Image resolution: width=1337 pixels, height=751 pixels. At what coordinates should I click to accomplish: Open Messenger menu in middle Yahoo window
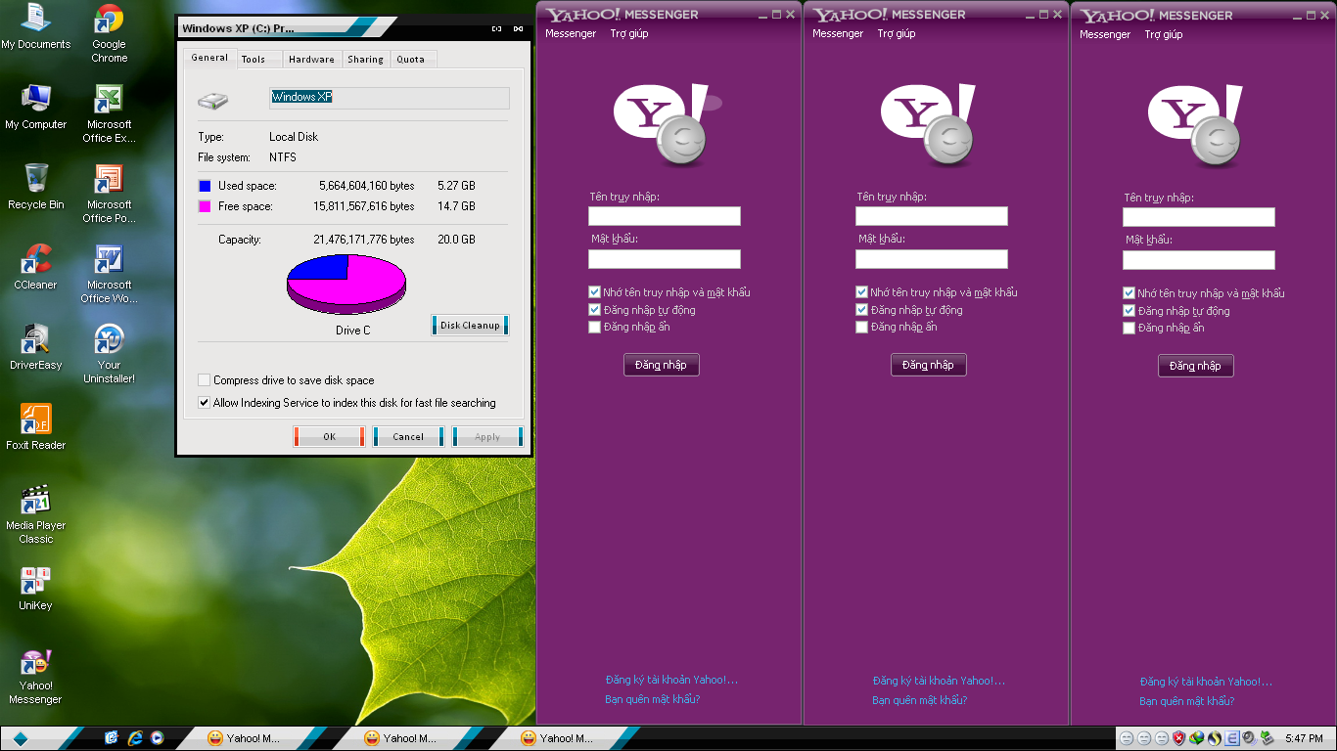pos(838,33)
